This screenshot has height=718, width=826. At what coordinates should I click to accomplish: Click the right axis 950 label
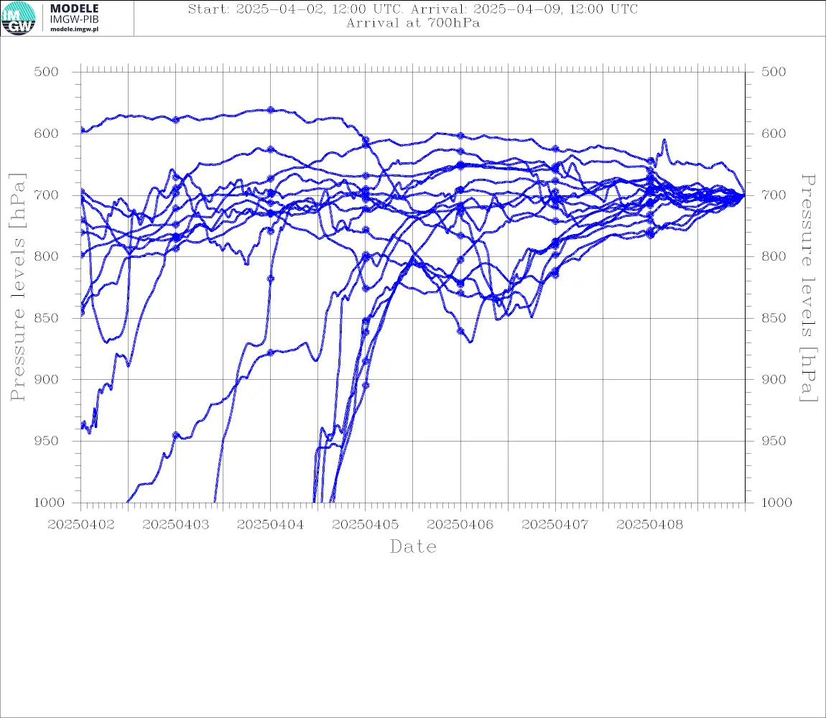(774, 441)
